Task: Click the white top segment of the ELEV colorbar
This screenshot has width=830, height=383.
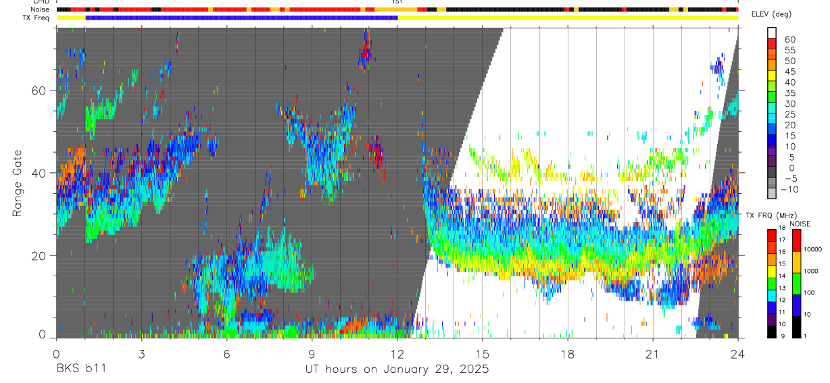Action: [773, 32]
